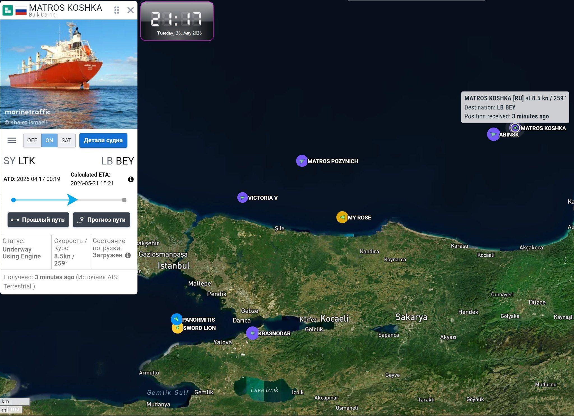
Task: Click info icon next to Загружен
Action: [x=128, y=255]
